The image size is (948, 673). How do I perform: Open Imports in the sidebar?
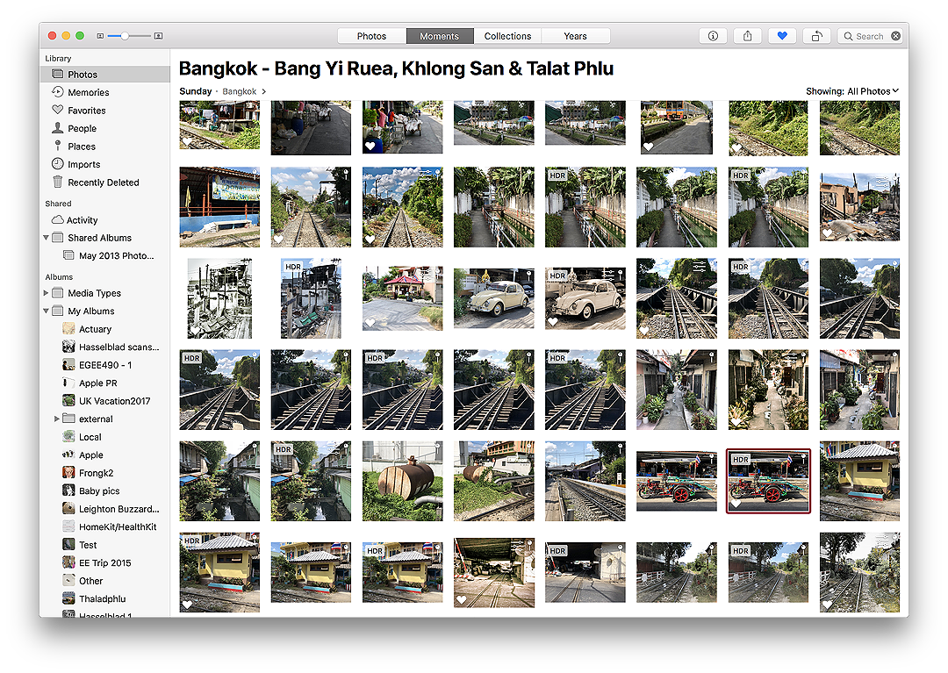pos(105,164)
